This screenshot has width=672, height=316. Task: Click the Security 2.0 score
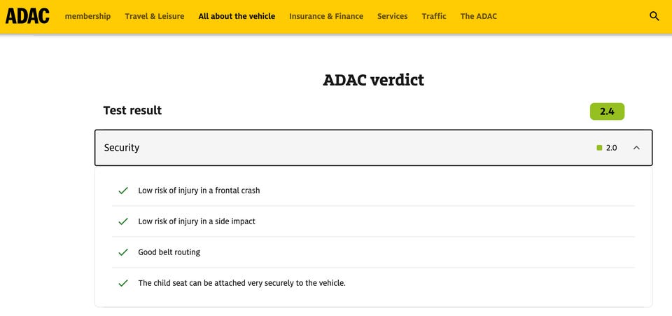tap(611, 148)
